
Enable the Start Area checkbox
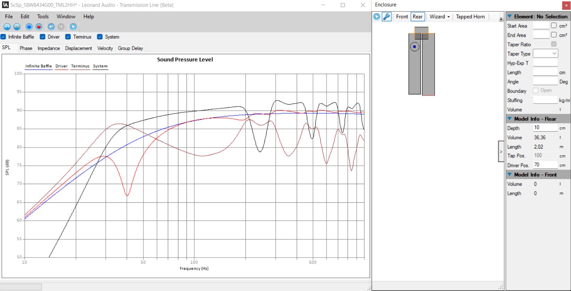click(554, 25)
